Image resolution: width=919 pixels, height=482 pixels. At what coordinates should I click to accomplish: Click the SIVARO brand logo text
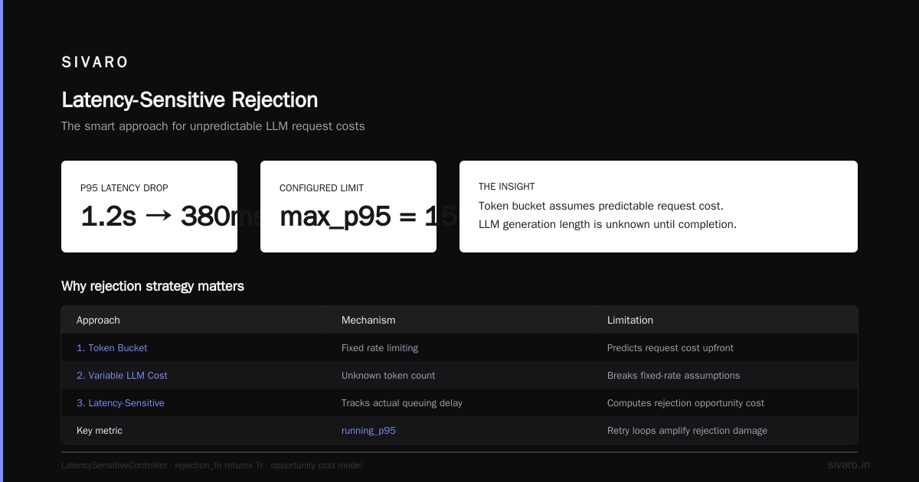[x=95, y=62]
